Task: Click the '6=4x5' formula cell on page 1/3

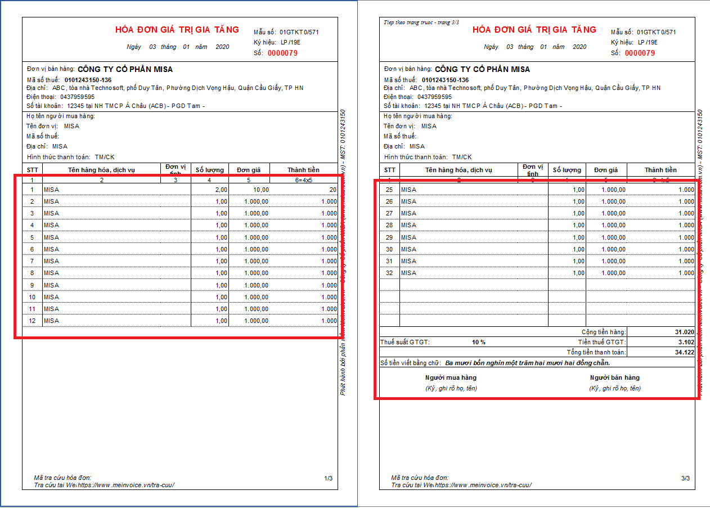Action: (x=304, y=180)
